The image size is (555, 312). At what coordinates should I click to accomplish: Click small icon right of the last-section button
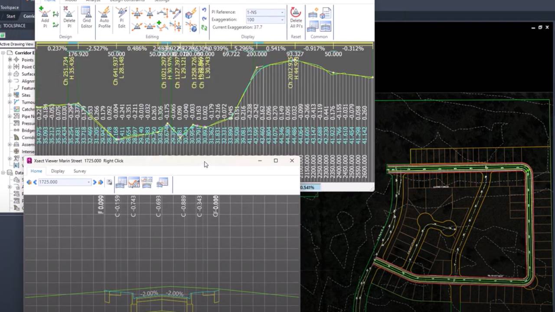(x=109, y=182)
